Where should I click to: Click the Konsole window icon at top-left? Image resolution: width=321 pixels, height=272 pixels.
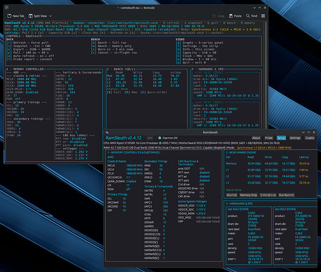pyautogui.click(x=6, y=7)
